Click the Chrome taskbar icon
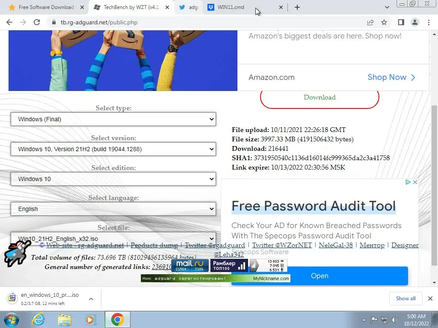The height and width of the screenshot is (328, 438). [117, 319]
